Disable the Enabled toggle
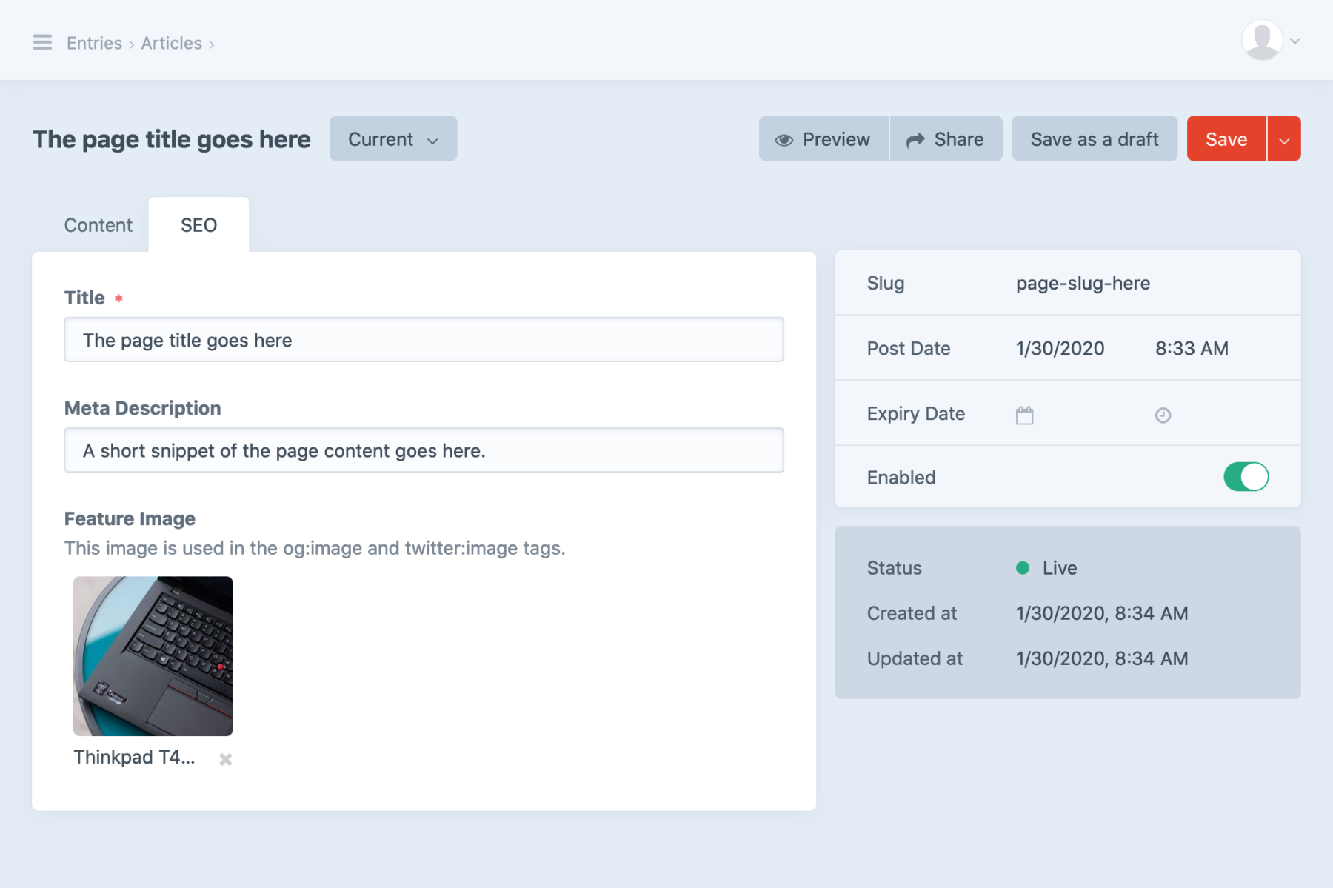The image size is (1333, 888). click(1246, 477)
